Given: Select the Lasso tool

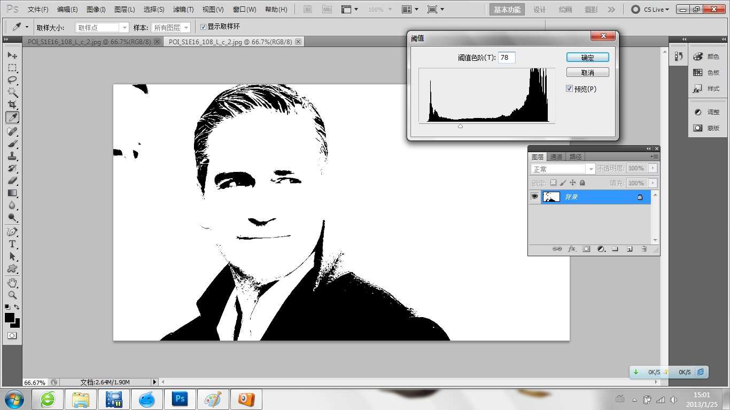Looking at the screenshot, I should [12, 80].
